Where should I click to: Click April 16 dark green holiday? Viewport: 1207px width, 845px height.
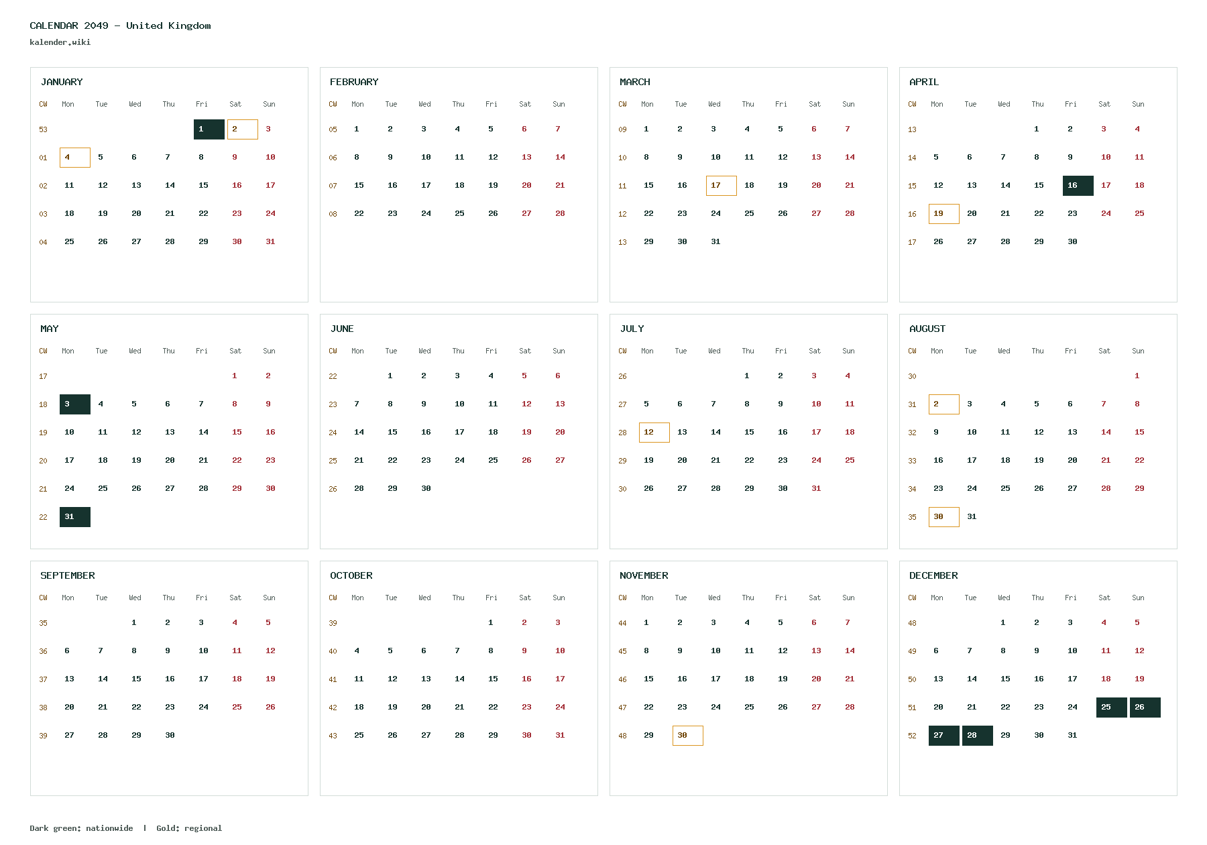point(1078,186)
